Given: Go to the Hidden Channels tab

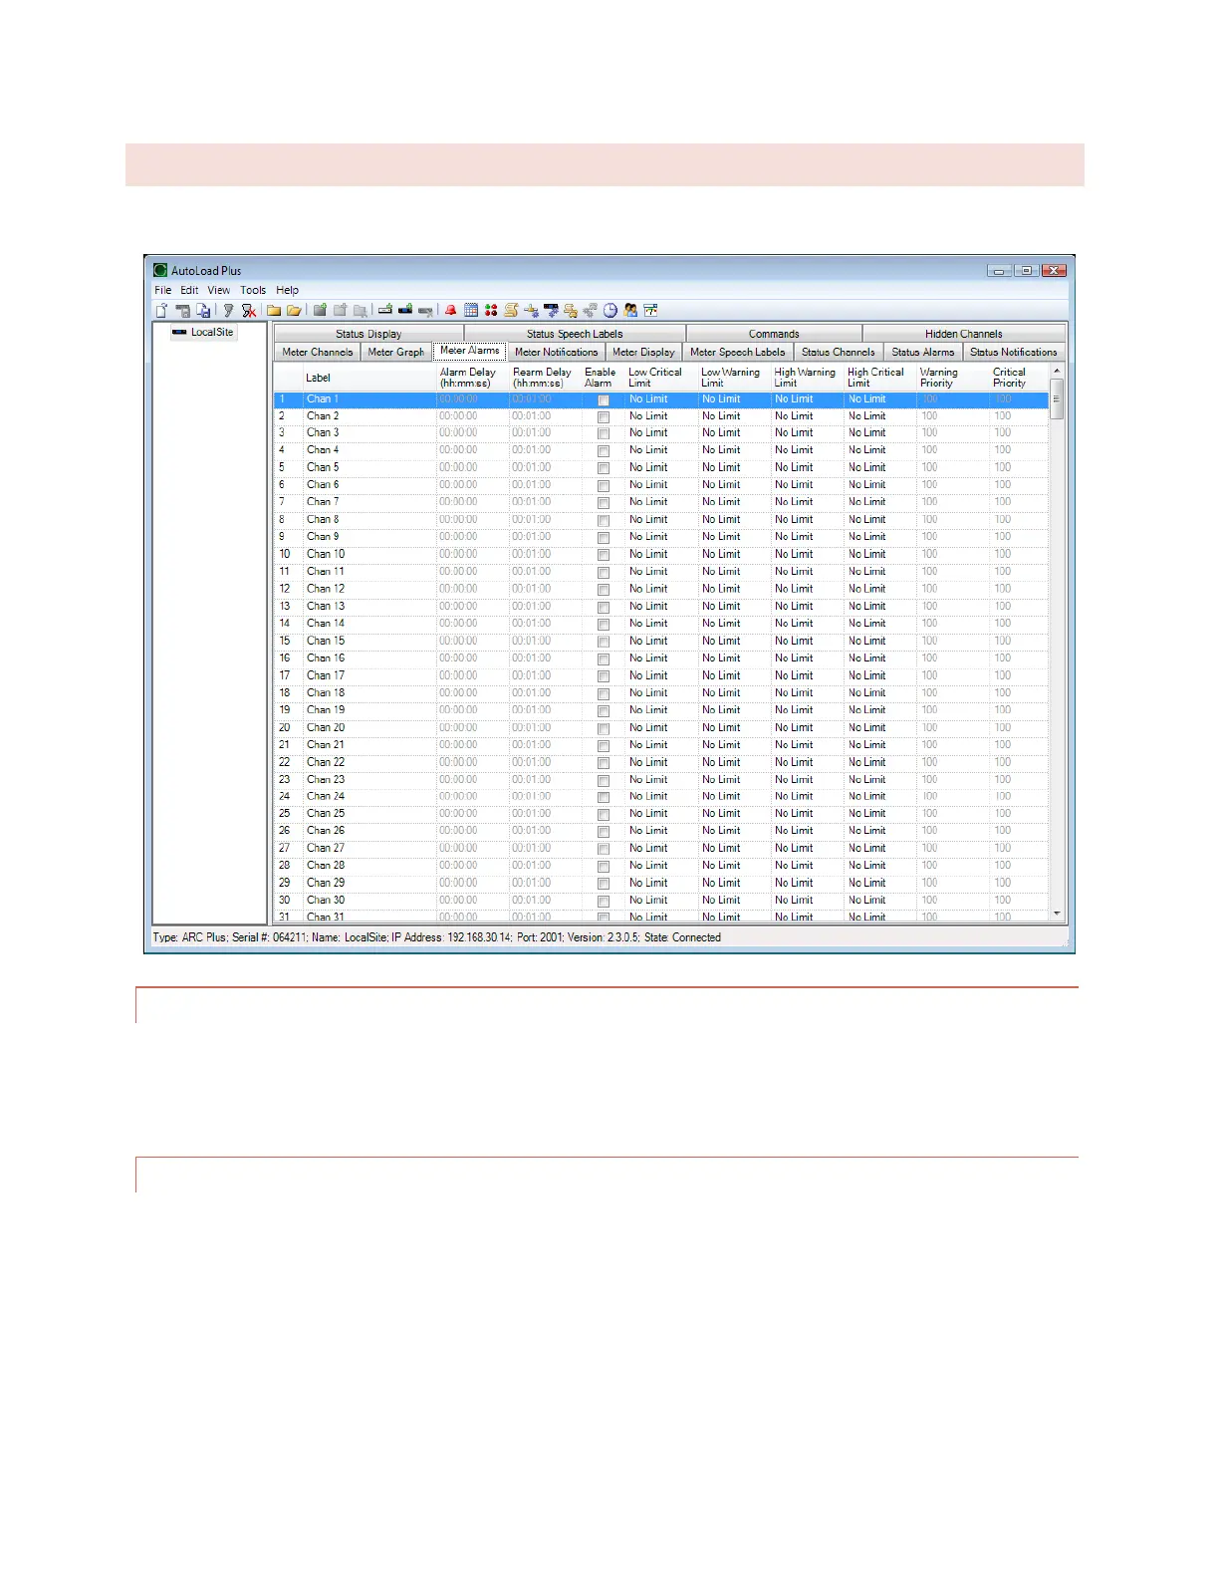Looking at the screenshot, I should click(963, 334).
